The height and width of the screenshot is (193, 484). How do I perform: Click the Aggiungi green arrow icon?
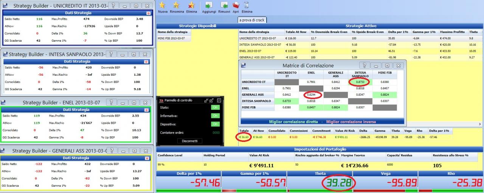[208, 5]
